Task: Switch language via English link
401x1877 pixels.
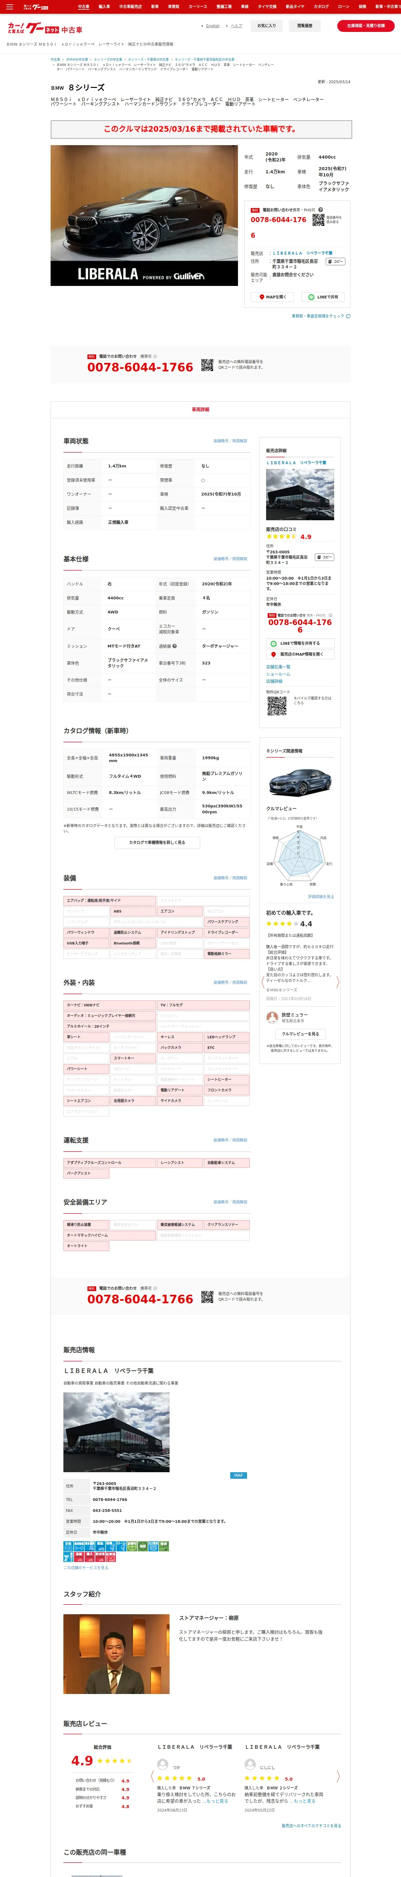Action: [x=212, y=26]
